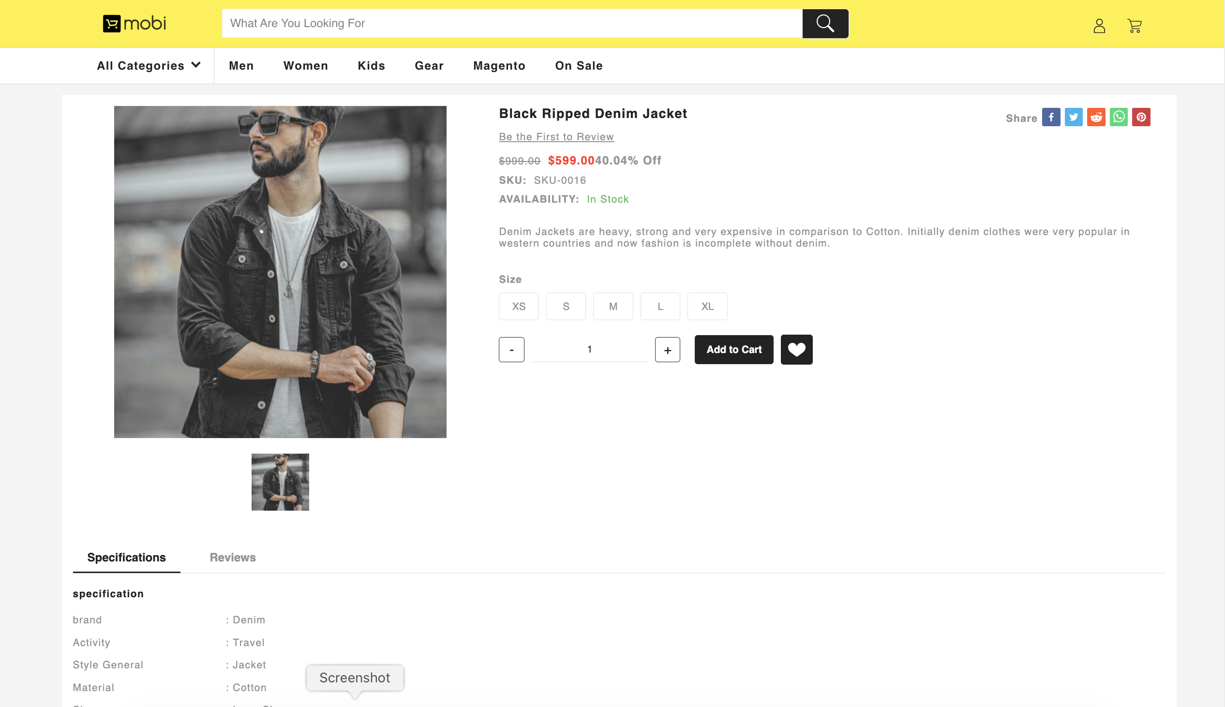Switch to Reviews tab
Viewport: 1225px width, 707px height.
(x=232, y=557)
